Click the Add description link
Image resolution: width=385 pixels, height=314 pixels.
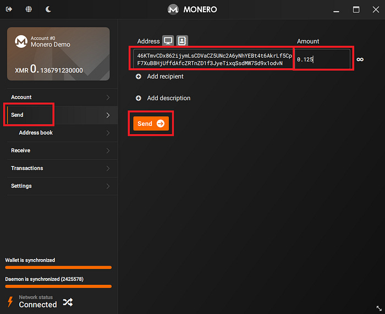click(x=169, y=98)
